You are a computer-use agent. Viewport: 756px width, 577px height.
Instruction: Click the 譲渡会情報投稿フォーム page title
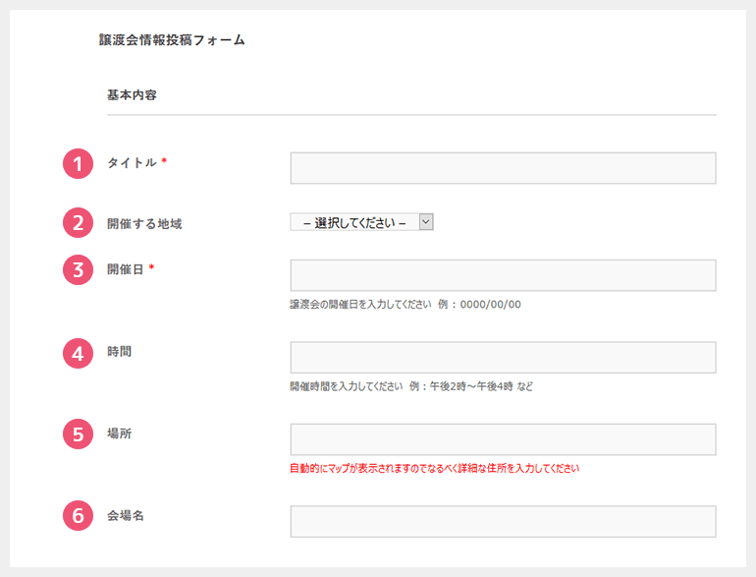172,39
